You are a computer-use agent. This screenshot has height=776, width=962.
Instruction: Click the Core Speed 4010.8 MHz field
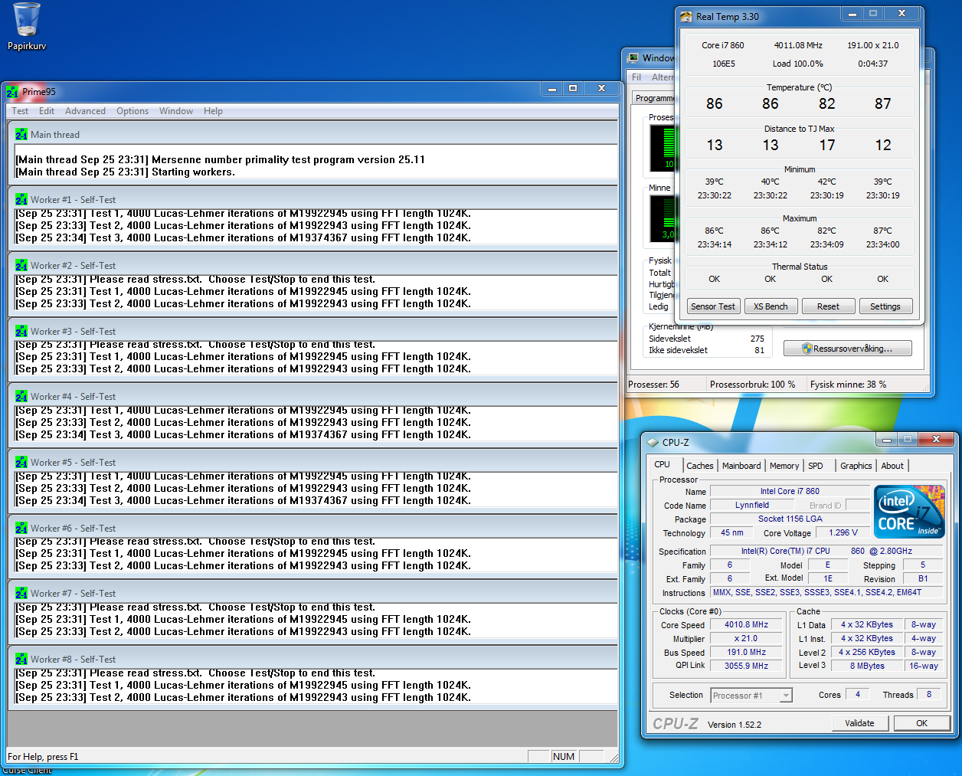(x=746, y=624)
